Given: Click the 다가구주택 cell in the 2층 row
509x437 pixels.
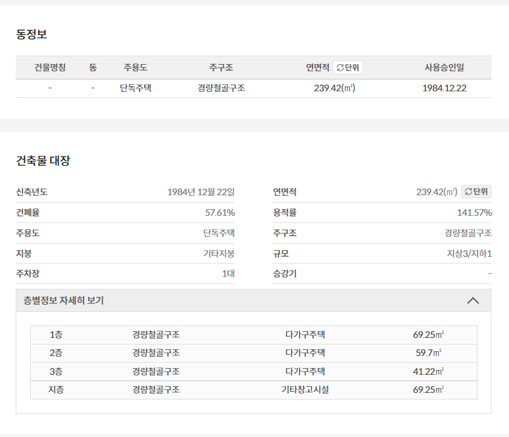Looking at the screenshot, I should tap(305, 353).
